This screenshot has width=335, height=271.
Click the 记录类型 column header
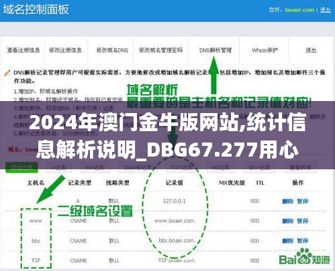click(80, 183)
